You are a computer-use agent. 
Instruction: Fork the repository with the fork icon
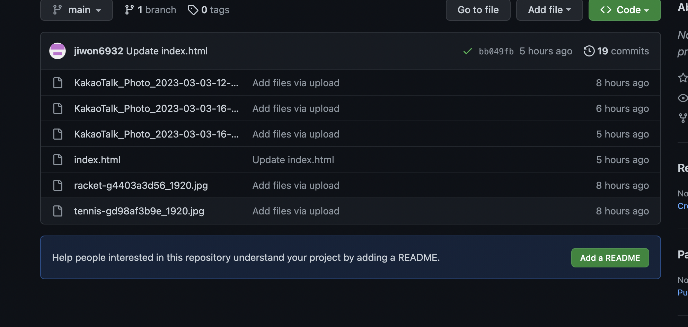tap(683, 118)
